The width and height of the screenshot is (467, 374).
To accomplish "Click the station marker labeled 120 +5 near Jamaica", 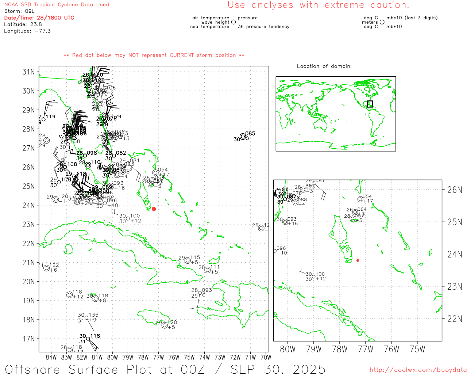I will tap(165, 325).
